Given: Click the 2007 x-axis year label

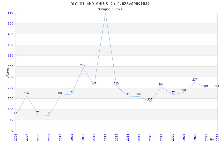Looking at the screenshot, I should coord(27,137).
